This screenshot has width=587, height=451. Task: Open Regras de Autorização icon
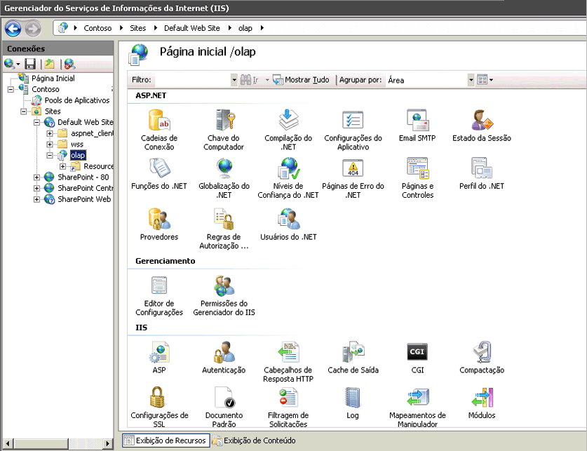pos(224,229)
